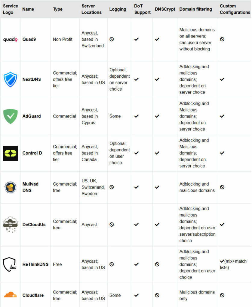Image resolution: width=252 pixels, height=307 pixels.
Task: Click the NextDNS blue shield logo
Action: click(x=11, y=79)
